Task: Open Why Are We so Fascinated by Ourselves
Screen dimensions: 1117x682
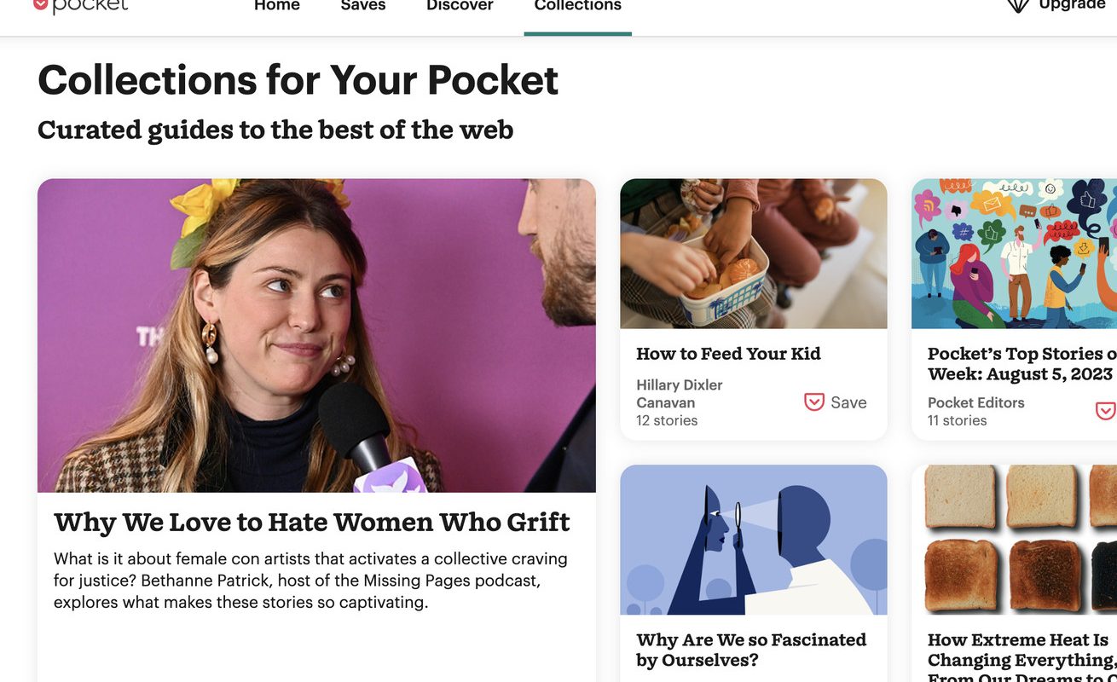Action: [x=751, y=650]
